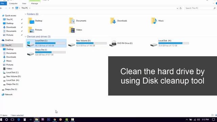This screenshot has width=217, height=122.
Task: Open the View ribbon tab
Action: [24, 3]
